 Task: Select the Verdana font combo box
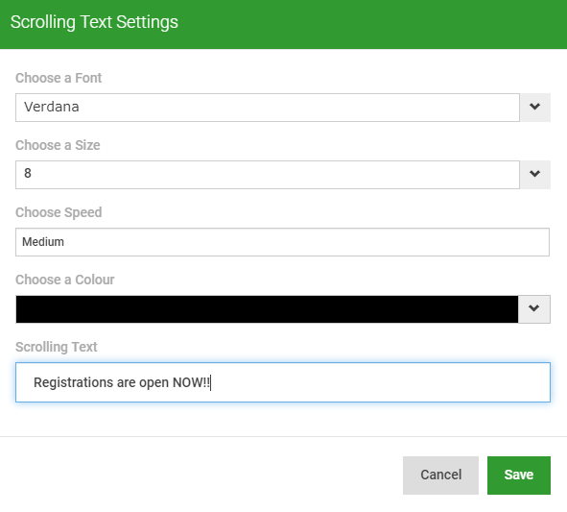click(268, 108)
